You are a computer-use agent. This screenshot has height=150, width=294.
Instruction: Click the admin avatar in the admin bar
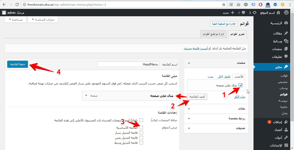click(x=4, y=13)
